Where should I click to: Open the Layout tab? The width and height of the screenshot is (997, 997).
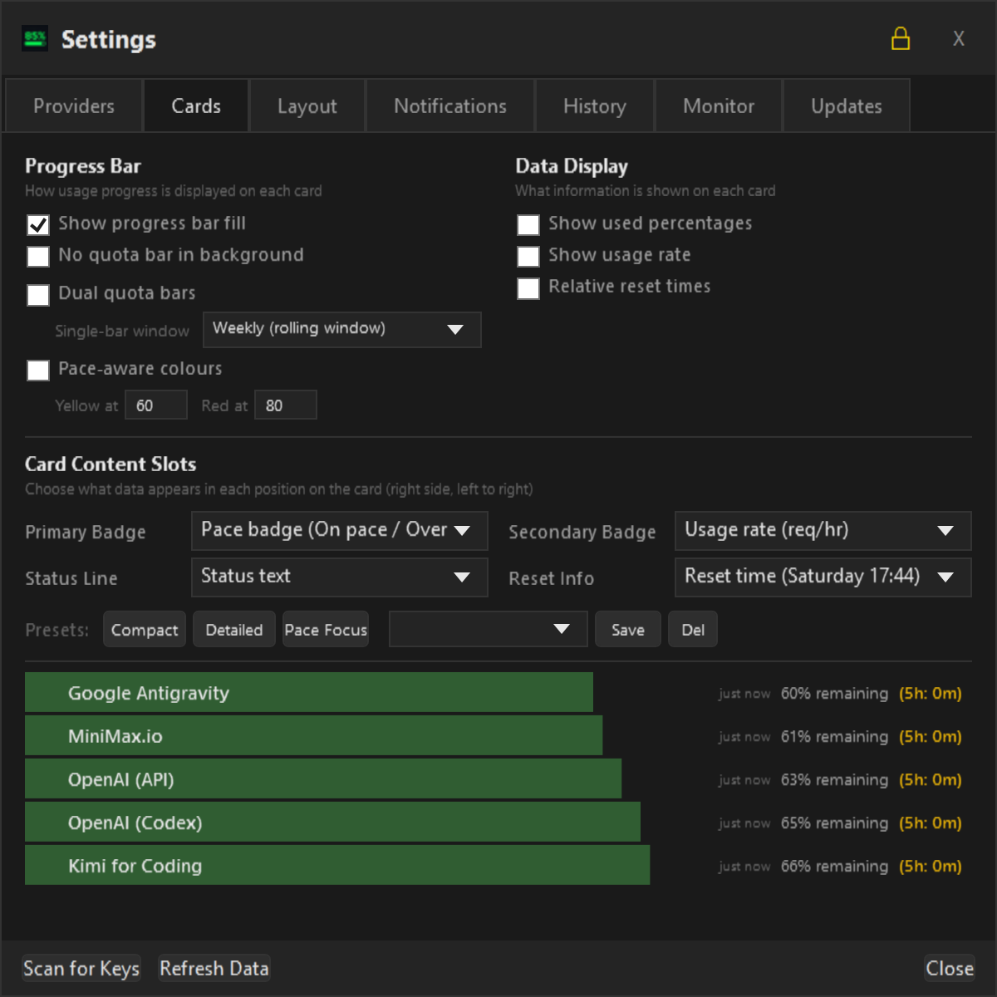tap(307, 106)
